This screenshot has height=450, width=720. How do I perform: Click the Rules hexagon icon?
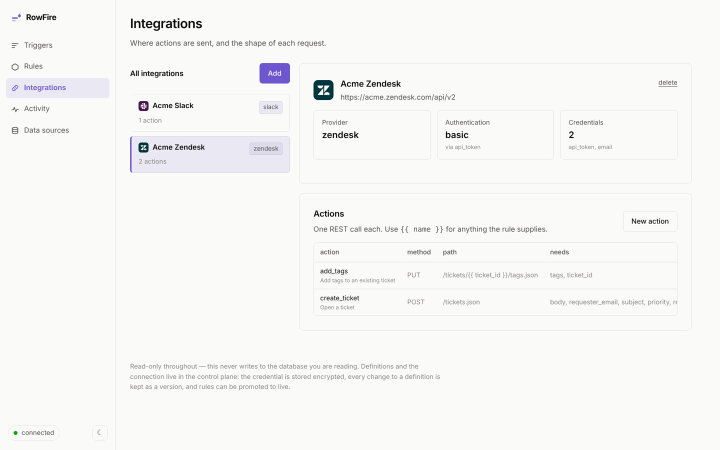pyautogui.click(x=15, y=66)
